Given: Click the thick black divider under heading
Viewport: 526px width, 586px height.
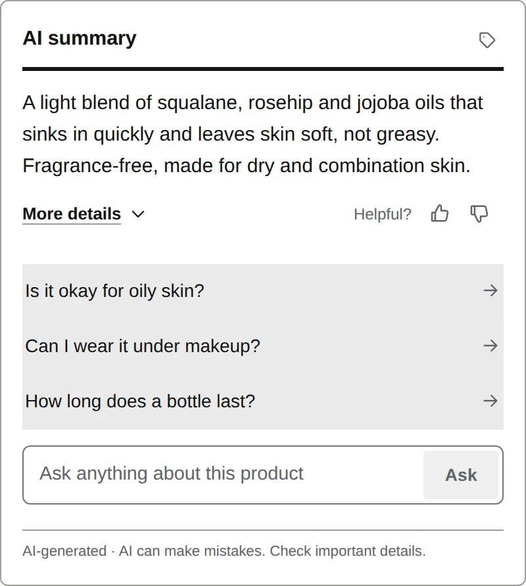Looking at the screenshot, I should click(x=263, y=69).
